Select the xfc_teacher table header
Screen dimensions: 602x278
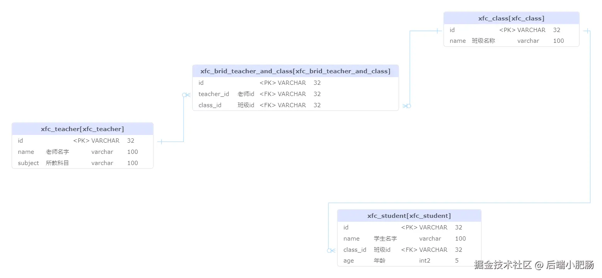pos(82,129)
